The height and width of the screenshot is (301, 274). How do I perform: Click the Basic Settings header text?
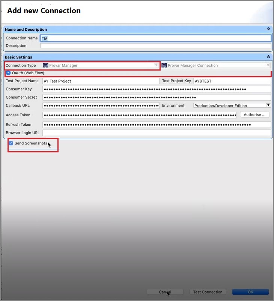coord(18,57)
